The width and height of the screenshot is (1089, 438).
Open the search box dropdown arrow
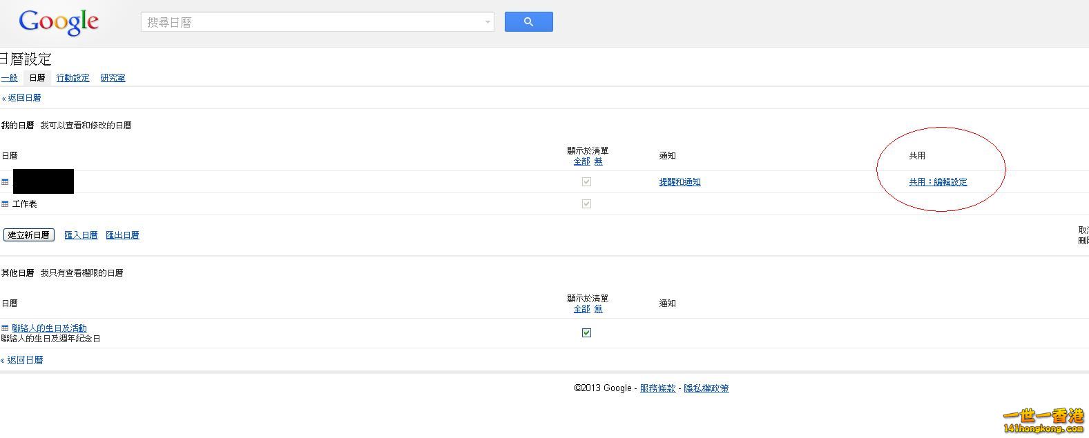(x=488, y=22)
